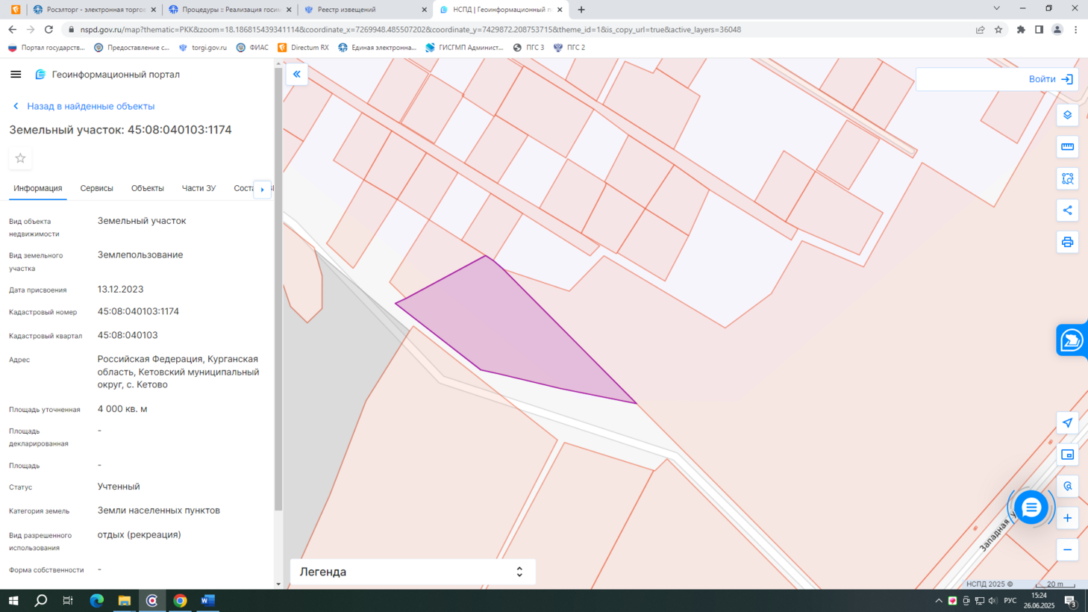Zoom in the map with plus
This screenshot has width=1088, height=612.
point(1067,518)
